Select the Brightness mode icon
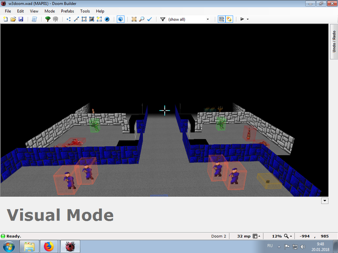The image size is (338, 253). pos(92,19)
